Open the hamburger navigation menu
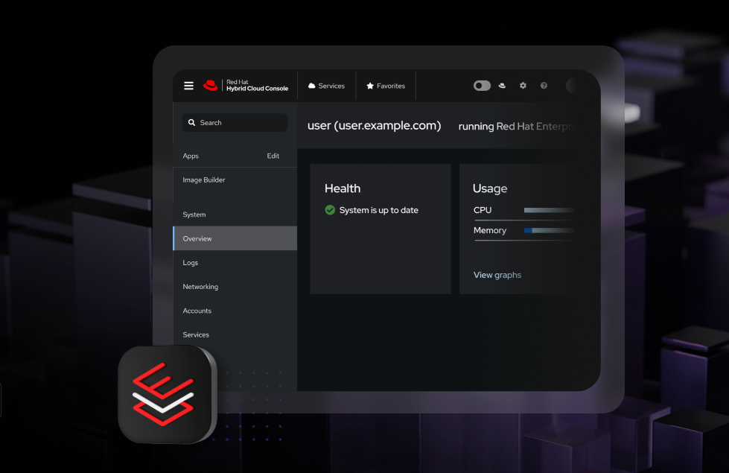The height and width of the screenshot is (473, 729). pos(188,86)
